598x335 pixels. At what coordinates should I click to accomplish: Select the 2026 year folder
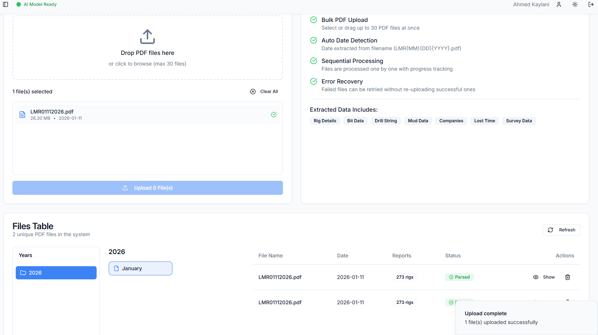click(56, 273)
